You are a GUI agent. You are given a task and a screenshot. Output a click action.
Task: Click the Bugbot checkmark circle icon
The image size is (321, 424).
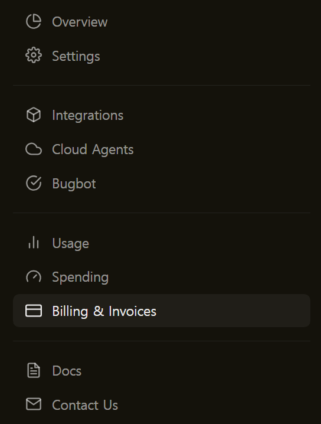click(34, 183)
